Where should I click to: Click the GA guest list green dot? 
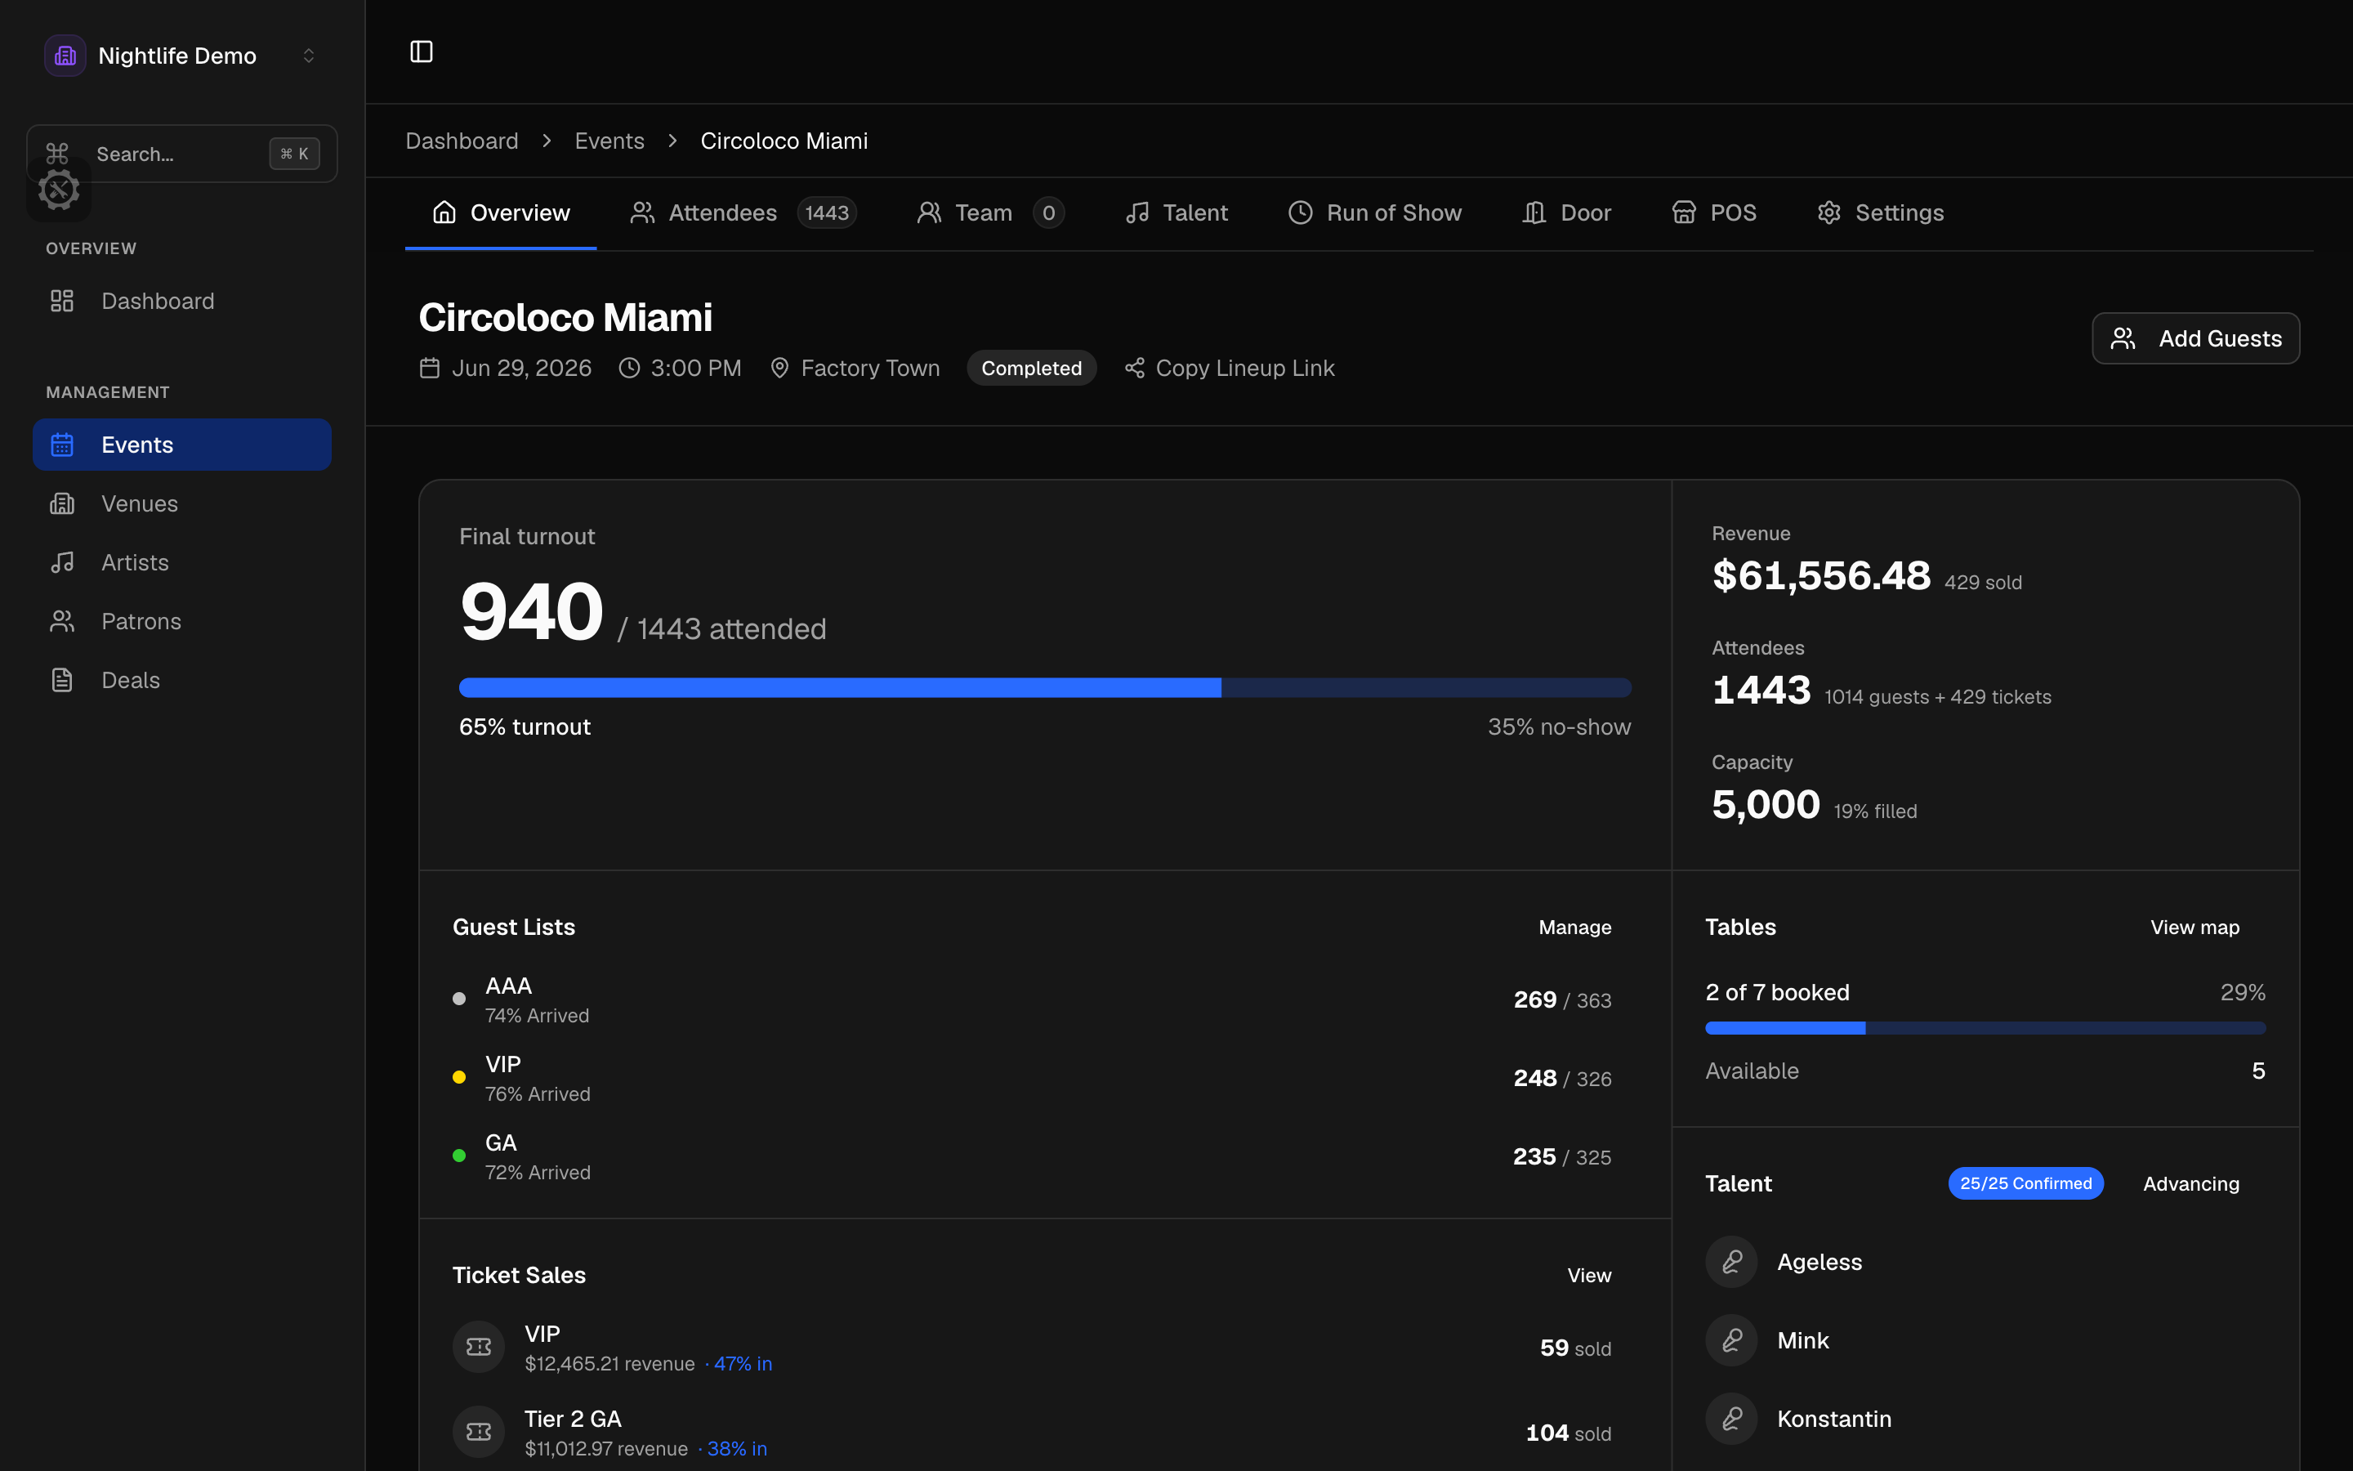click(x=459, y=1156)
